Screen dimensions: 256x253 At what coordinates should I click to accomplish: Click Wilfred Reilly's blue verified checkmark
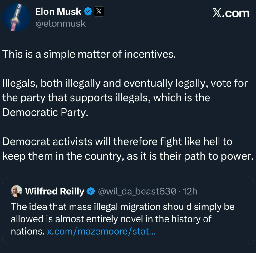pos(90,191)
